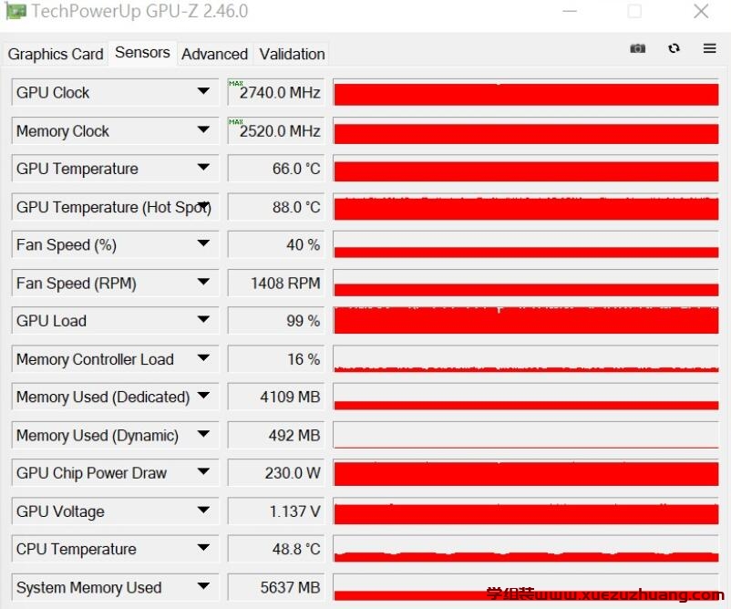Open the hamburger menu icon
This screenshot has height=609, width=731.
point(709,48)
